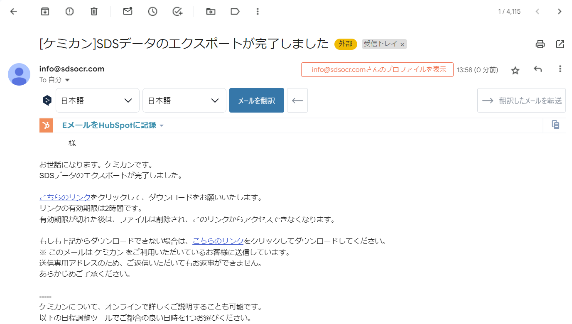
Task: Archive this email
Action: [x=45, y=12]
